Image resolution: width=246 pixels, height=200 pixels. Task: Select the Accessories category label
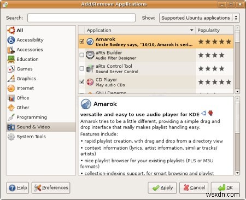30,50
